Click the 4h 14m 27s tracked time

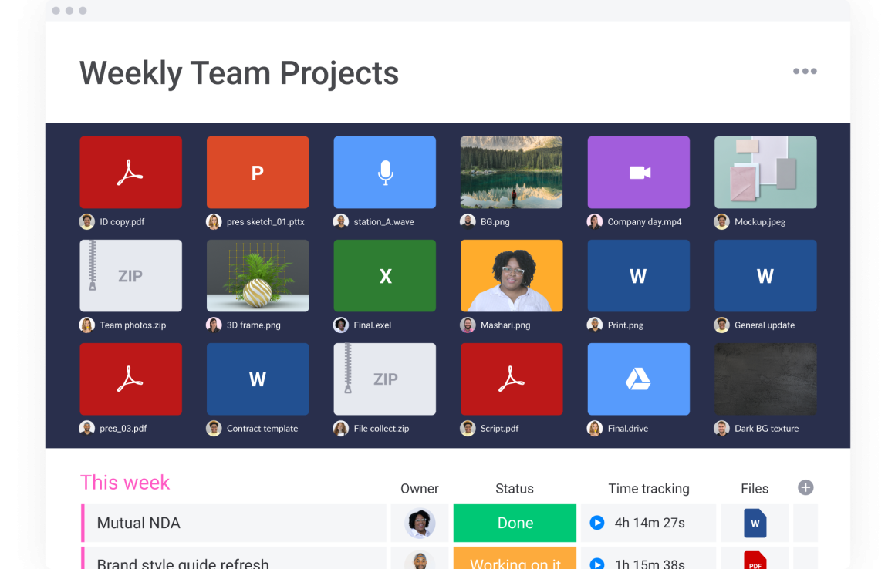pyautogui.click(x=650, y=523)
